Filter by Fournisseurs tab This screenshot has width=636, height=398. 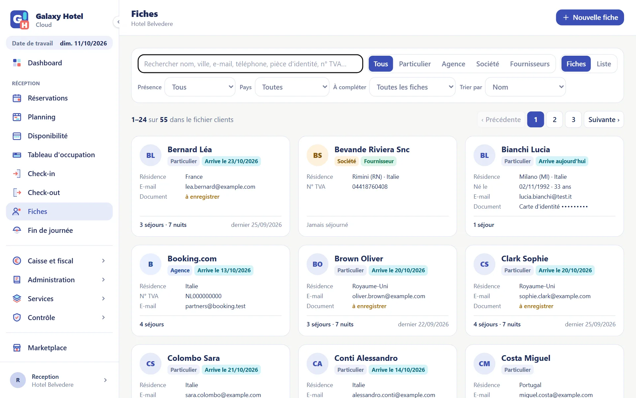(530, 64)
